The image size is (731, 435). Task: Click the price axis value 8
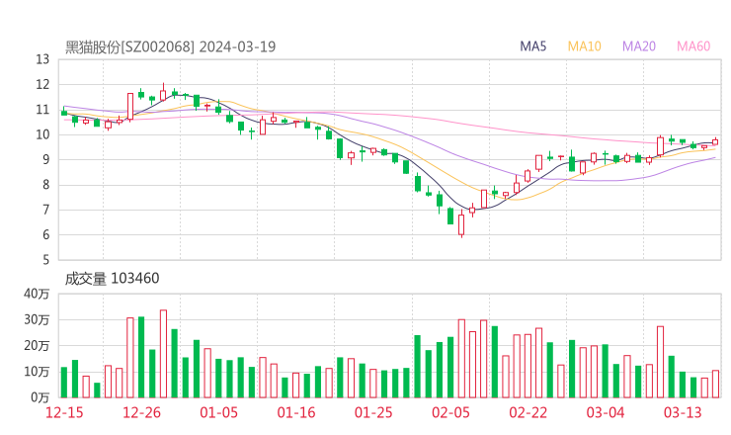[45, 185]
